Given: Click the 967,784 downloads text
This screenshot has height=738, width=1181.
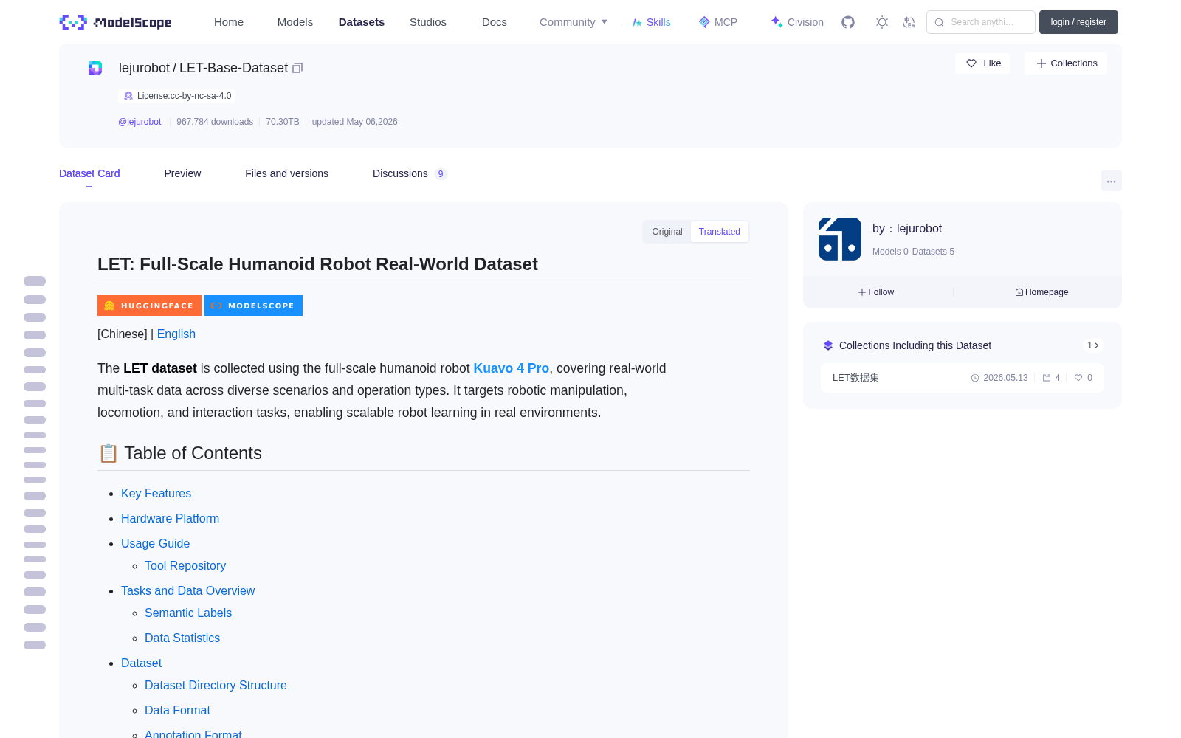Looking at the screenshot, I should tap(215, 122).
